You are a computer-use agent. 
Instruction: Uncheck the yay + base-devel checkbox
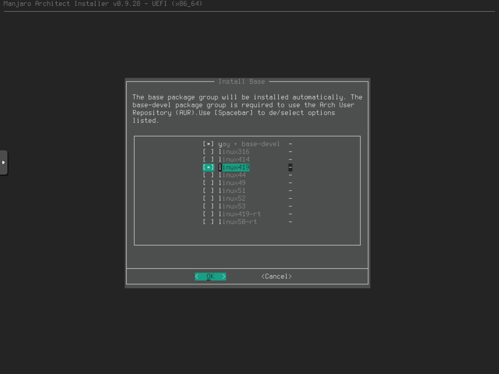pos(208,144)
